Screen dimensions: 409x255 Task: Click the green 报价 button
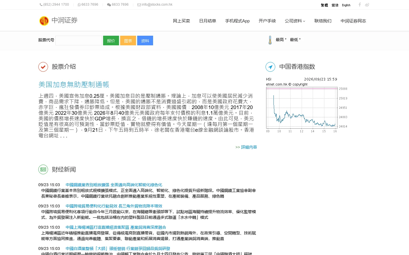click(111, 41)
